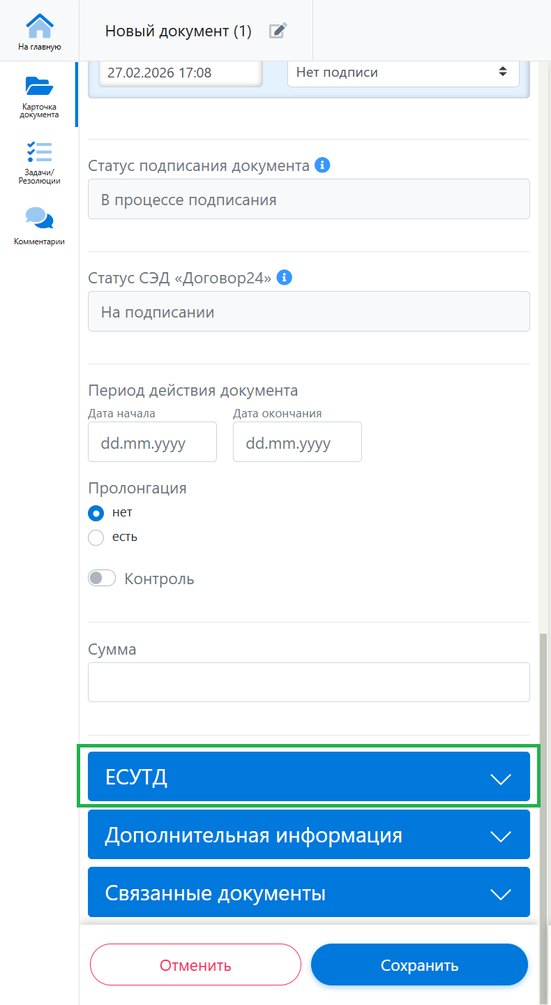Image resolution: width=551 pixels, height=1005 pixels.
Task: Enable the Контроль toggle switch
Action: 102,579
